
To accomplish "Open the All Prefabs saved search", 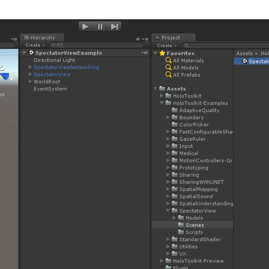I will click(x=187, y=75).
